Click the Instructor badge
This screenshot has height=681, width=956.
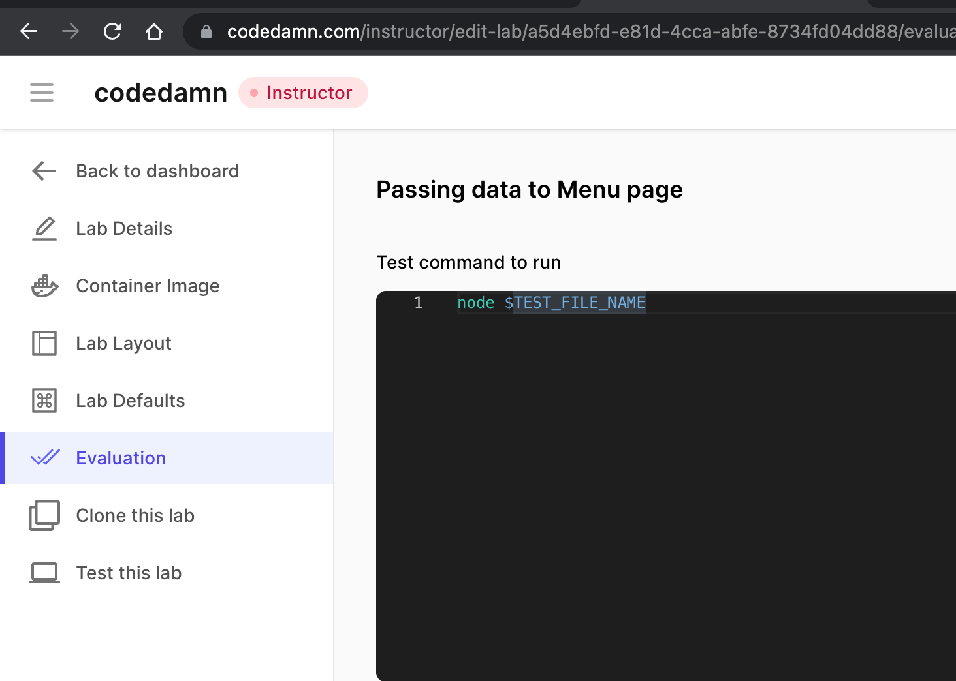point(303,93)
